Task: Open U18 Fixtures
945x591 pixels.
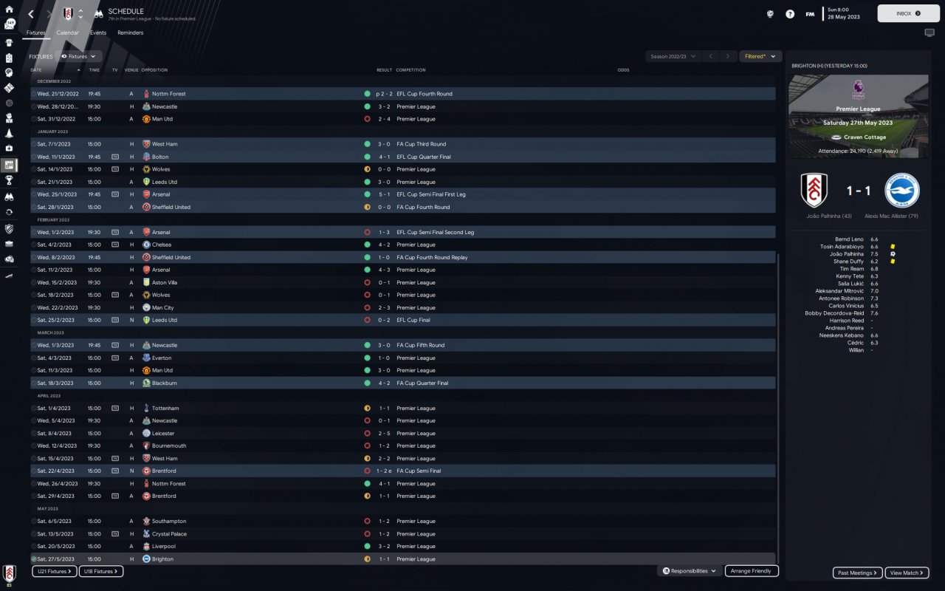Action: [x=102, y=571]
